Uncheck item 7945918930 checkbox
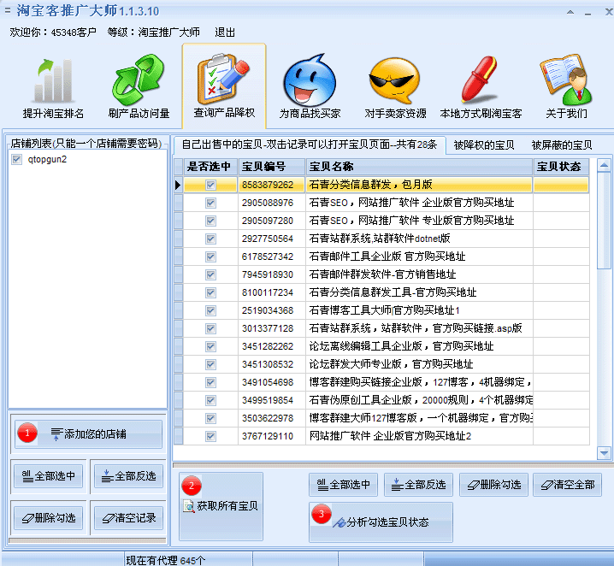This screenshot has width=614, height=566. pos(210,274)
